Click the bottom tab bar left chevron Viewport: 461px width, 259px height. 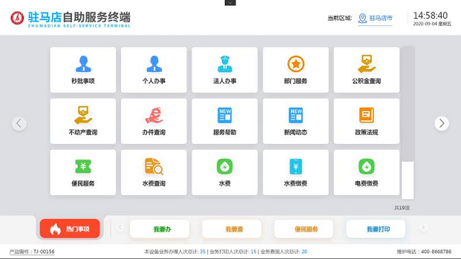tap(120, 227)
